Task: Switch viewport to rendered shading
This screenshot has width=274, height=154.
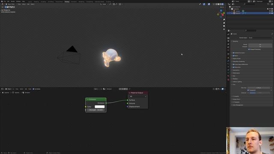Action: click(223, 4)
